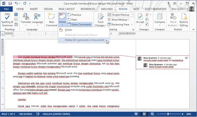
Task: Click the Delete comment ribbon button icon
Action: tap(62, 16)
